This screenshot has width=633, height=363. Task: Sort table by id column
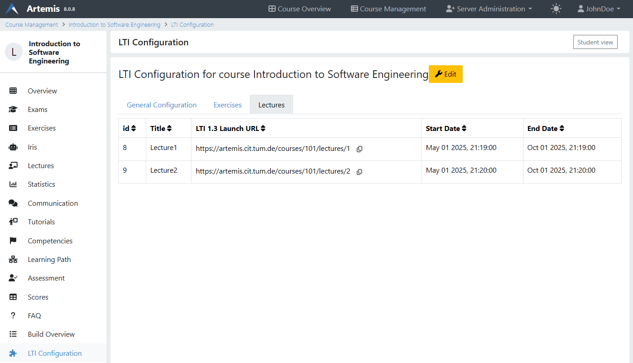coord(133,129)
